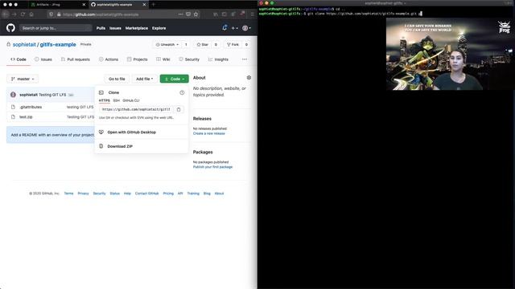Expand the Unwatch dropdown
515x289 pixels.
(x=167, y=45)
